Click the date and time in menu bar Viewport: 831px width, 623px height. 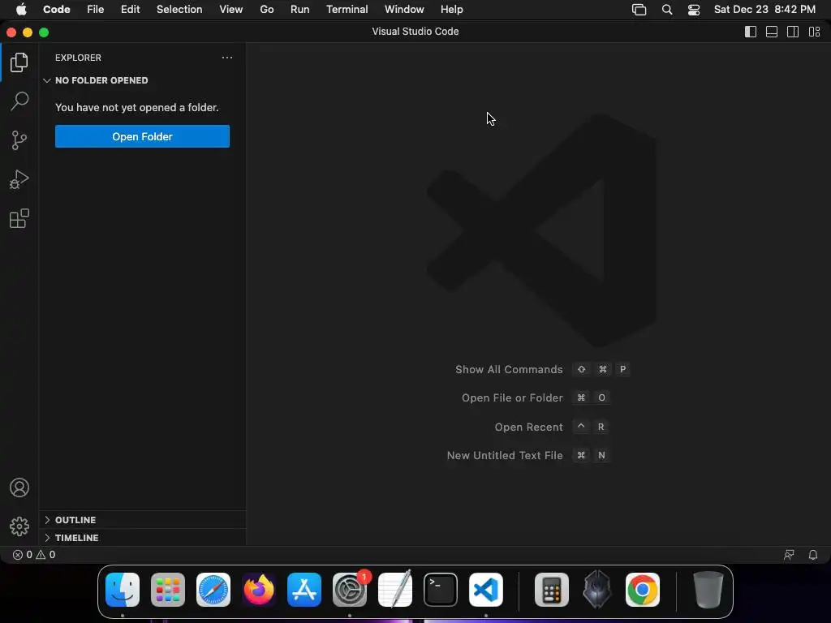coord(764,10)
